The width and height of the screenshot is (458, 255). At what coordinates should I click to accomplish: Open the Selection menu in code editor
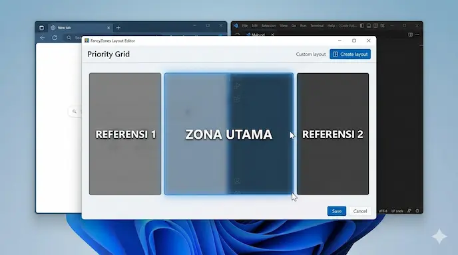268,26
